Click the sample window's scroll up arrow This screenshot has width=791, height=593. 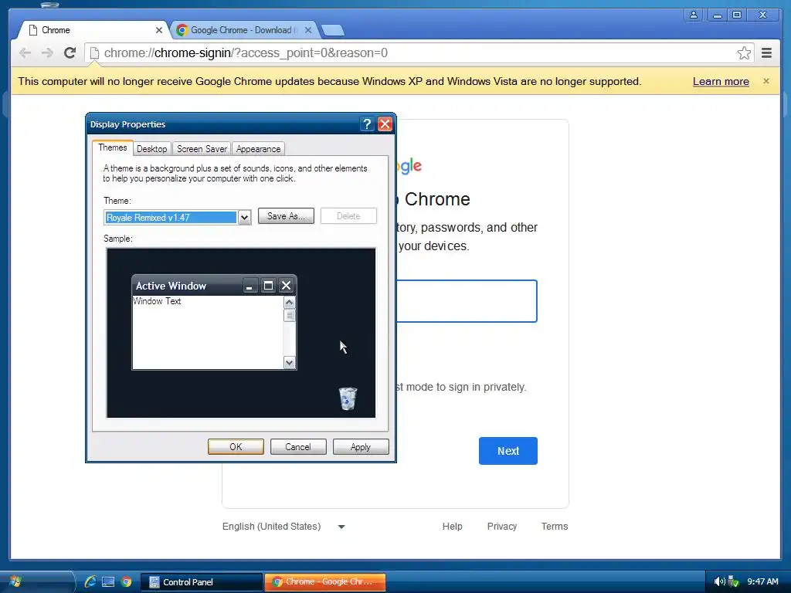pos(289,303)
